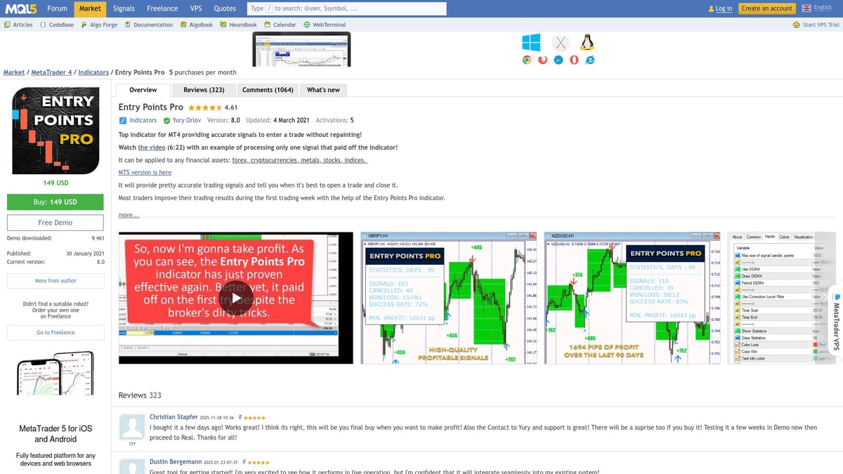Click the Opera browser icon in the banner

[x=574, y=60]
